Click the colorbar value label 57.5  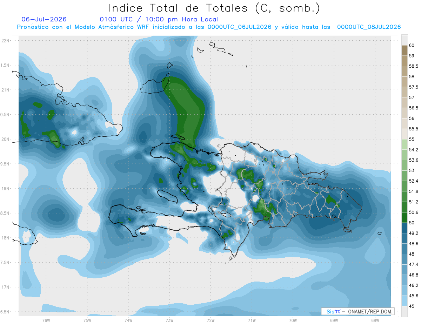tap(414, 87)
